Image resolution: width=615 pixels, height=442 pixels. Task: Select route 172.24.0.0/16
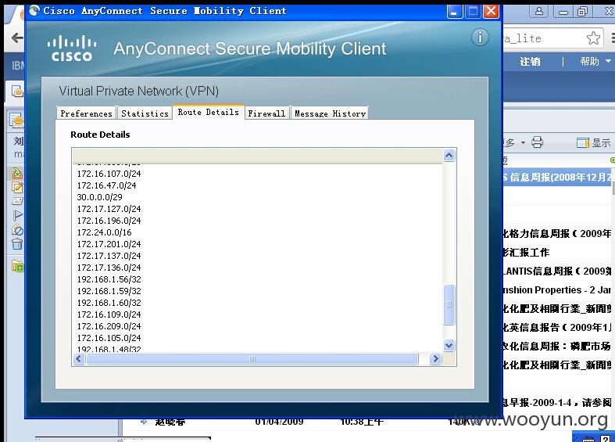point(104,232)
